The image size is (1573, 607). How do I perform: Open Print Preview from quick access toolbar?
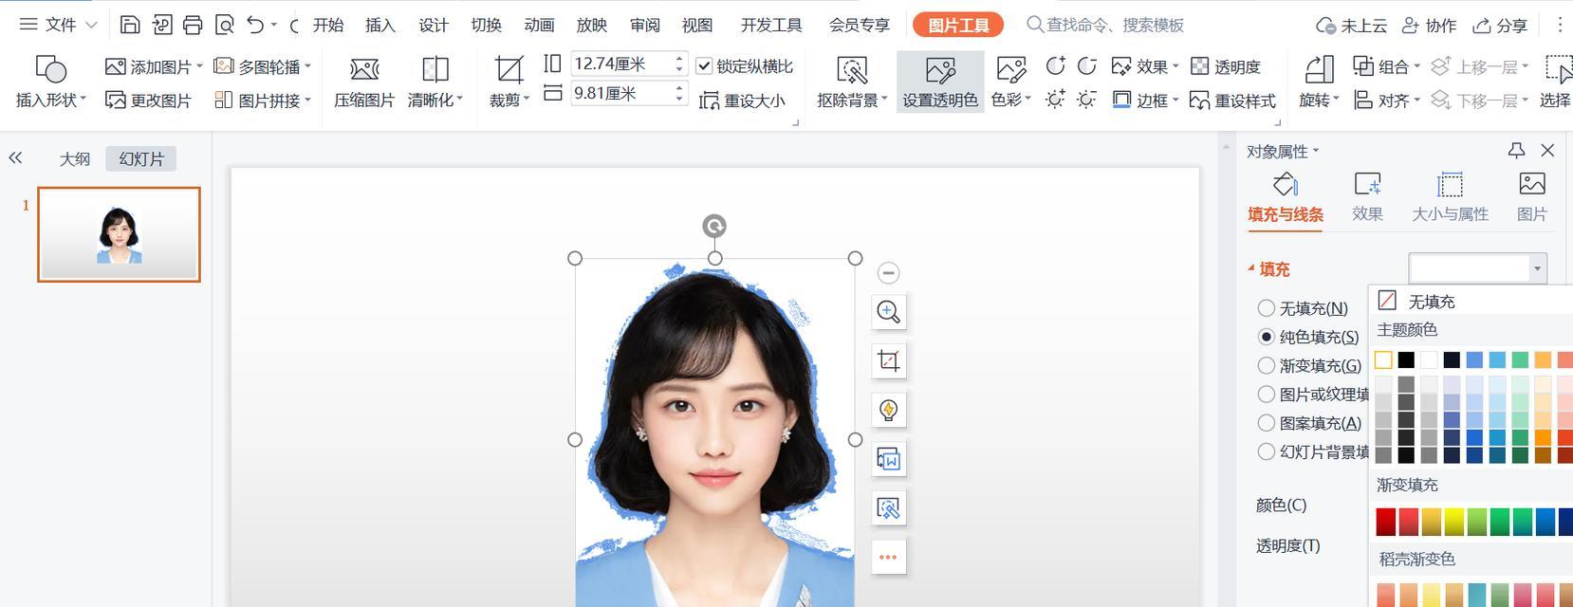tap(225, 25)
